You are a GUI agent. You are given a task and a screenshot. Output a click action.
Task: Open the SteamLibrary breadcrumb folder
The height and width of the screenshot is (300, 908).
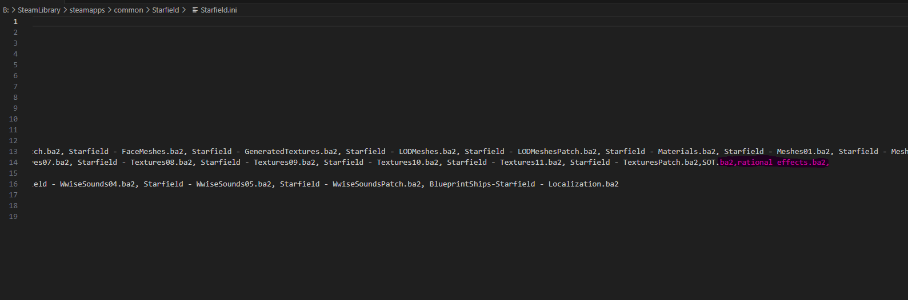(39, 10)
